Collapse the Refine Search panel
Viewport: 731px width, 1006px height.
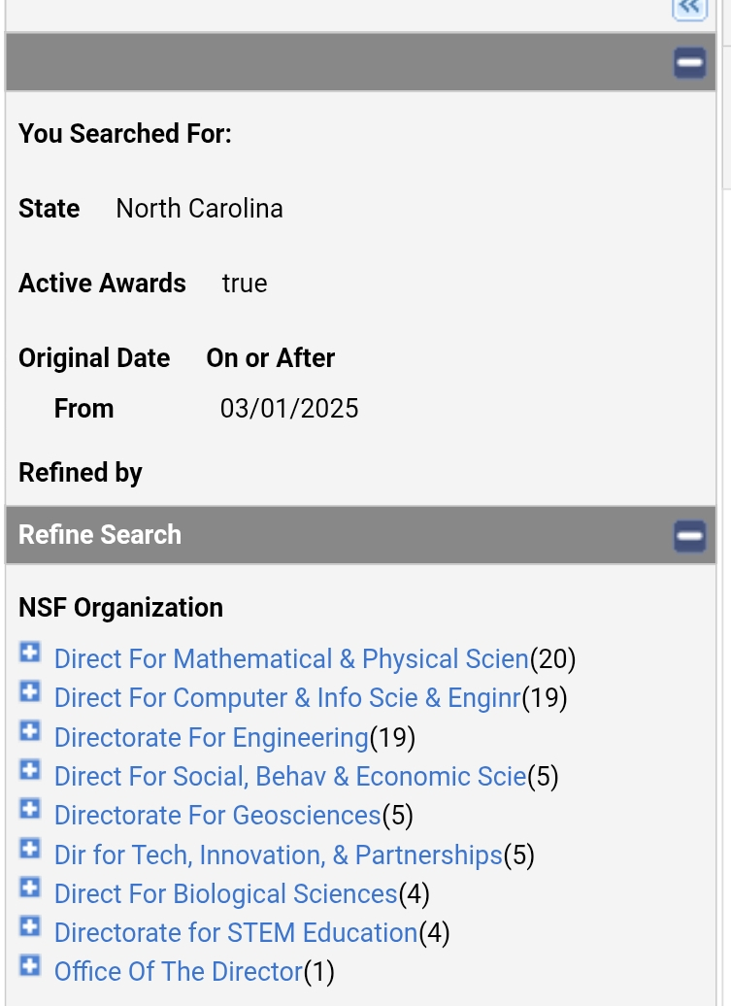689,535
